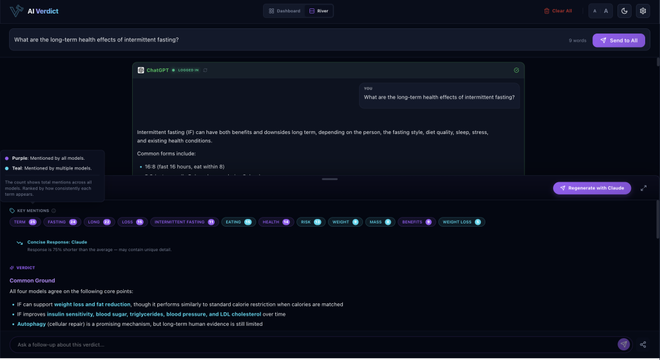
Task: Click the AI Verdict logo
Action: coord(34,11)
